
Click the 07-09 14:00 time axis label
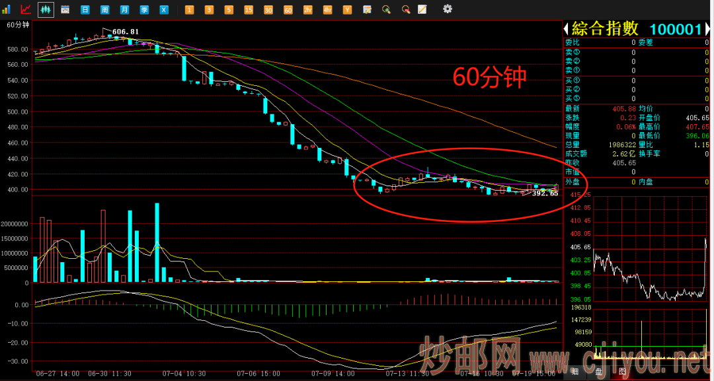(x=333, y=373)
